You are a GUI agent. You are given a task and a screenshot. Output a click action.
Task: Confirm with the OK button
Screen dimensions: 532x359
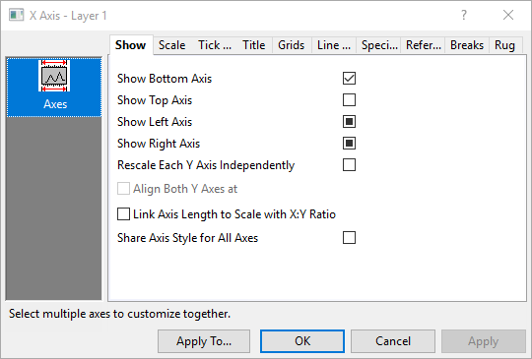(x=302, y=341)
